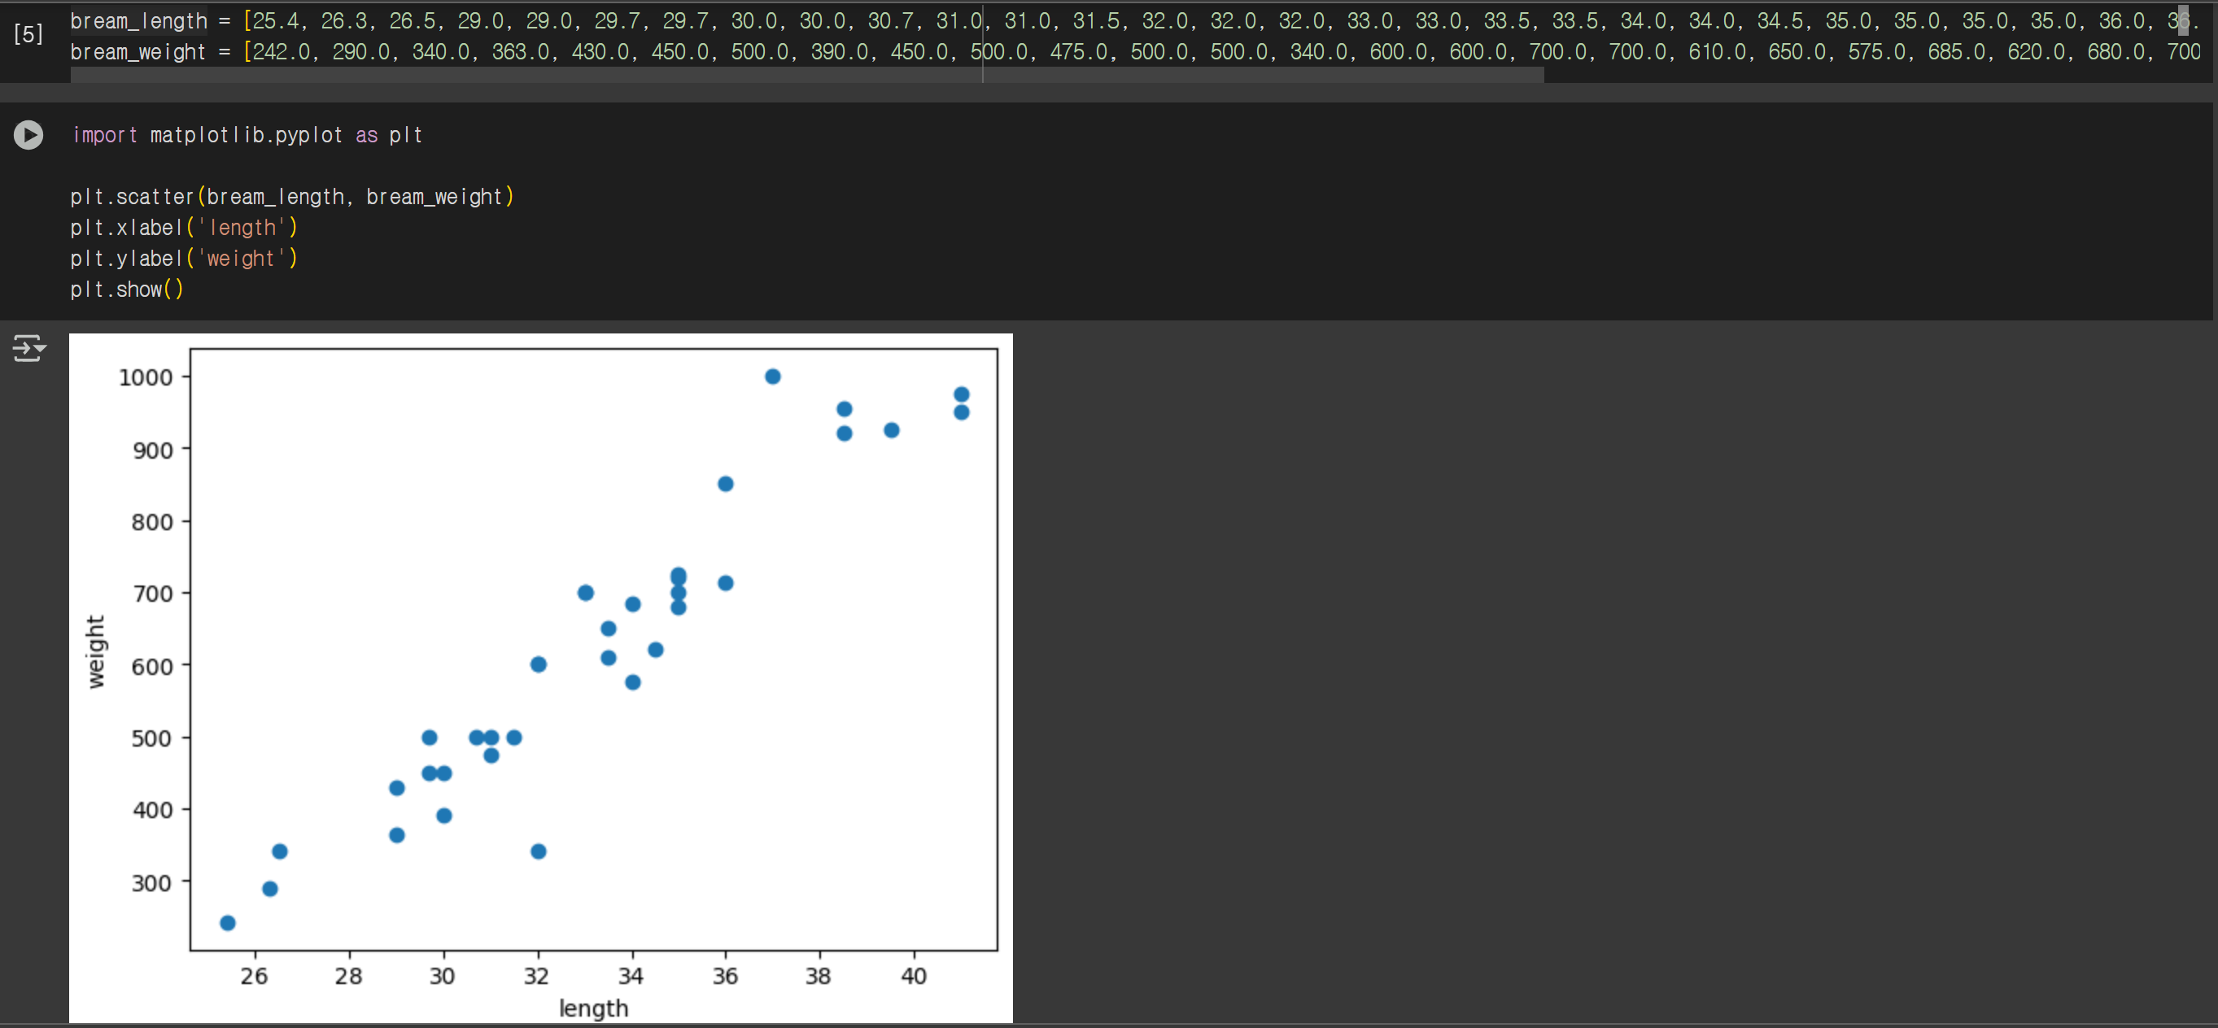Open the output actions icon beside plot

pos(28,349)
